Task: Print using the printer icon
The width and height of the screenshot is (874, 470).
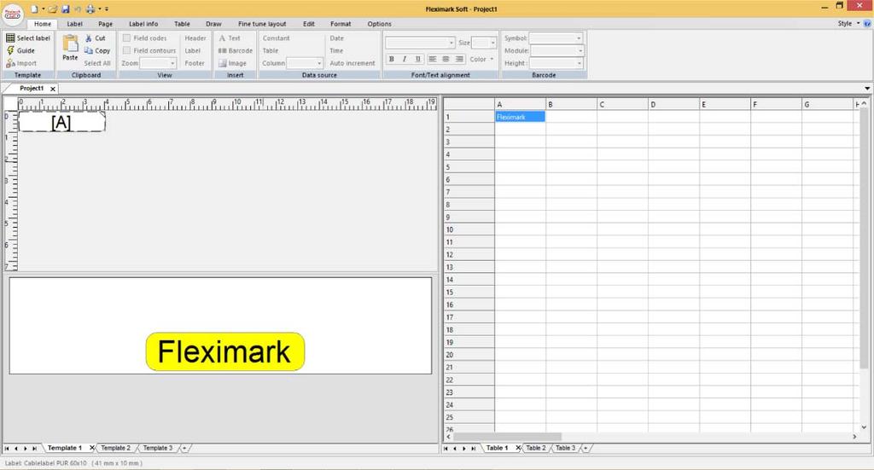Action: point(90,9)
